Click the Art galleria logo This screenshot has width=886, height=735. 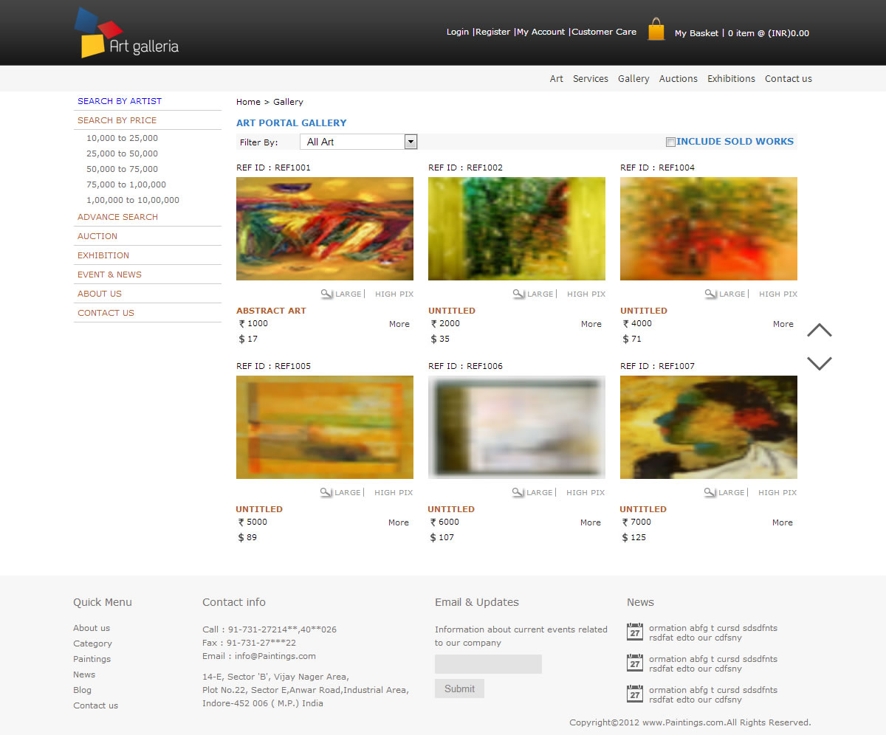click(x=126, y=33)
